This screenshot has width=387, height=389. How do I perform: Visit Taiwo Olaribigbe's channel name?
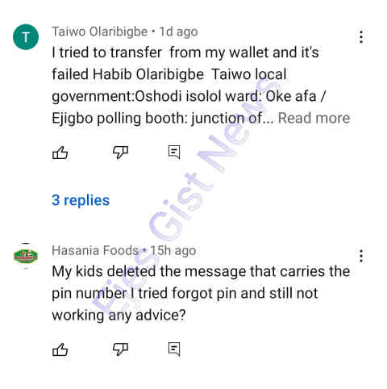click(x=100, y=31)
